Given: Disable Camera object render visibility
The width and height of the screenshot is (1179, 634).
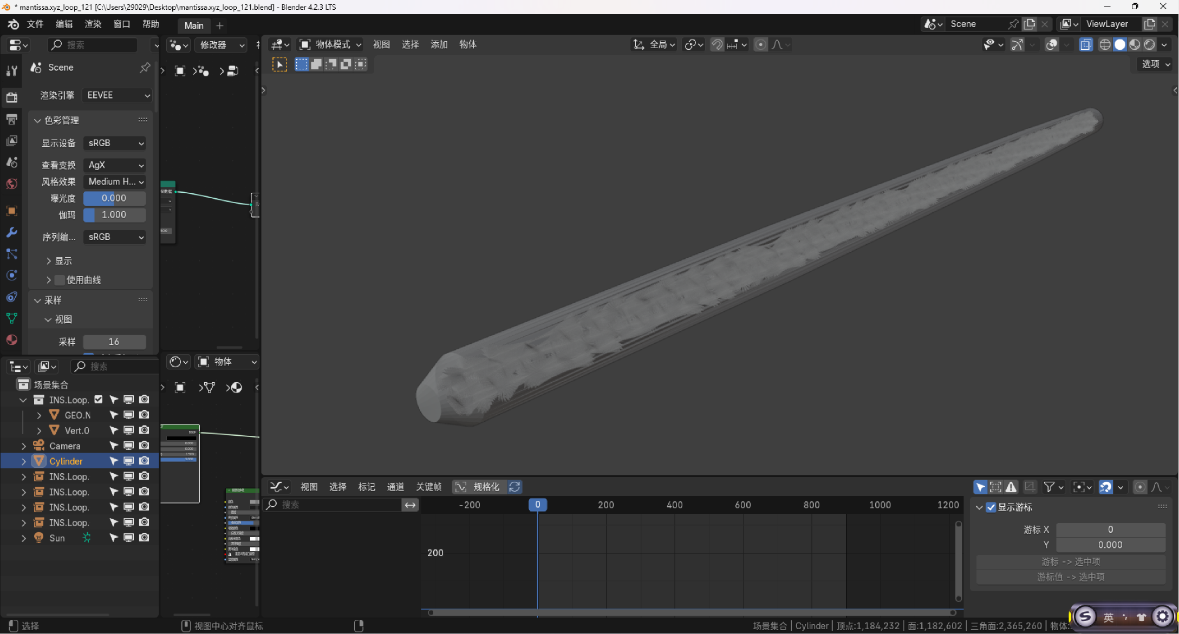Looking at the screenshot, I should coord(144,446).
